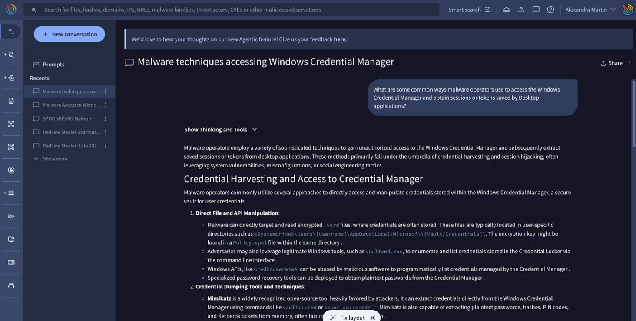
Task: Click the conversation vertical scrollbar
Action: 633,114
